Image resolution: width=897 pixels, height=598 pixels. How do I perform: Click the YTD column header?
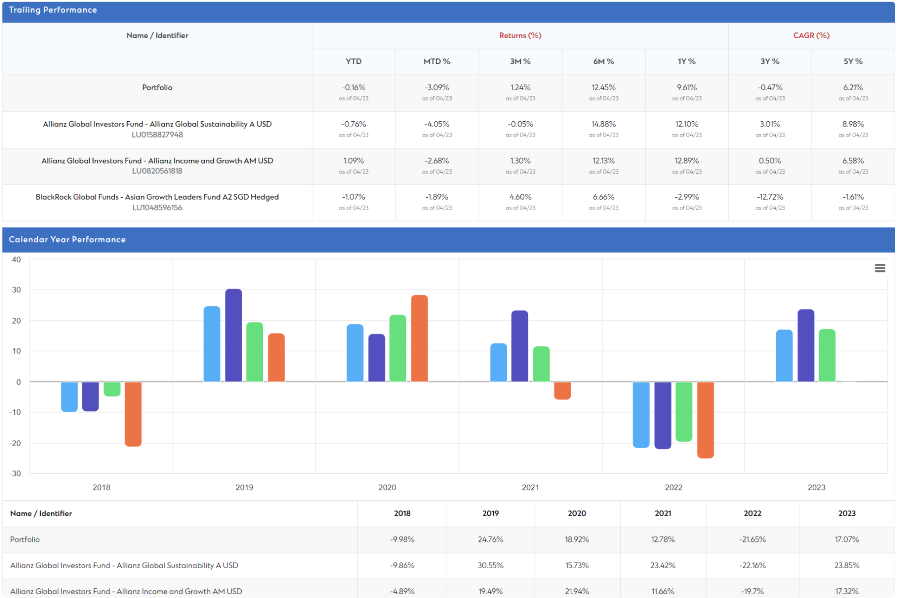point(353,61)
